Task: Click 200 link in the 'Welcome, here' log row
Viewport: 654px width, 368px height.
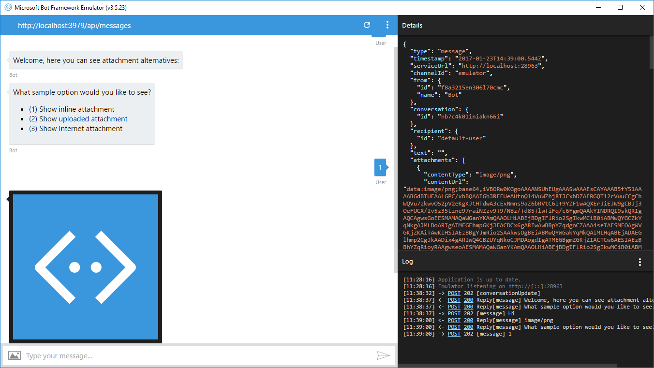Action: tap(468, 300)
